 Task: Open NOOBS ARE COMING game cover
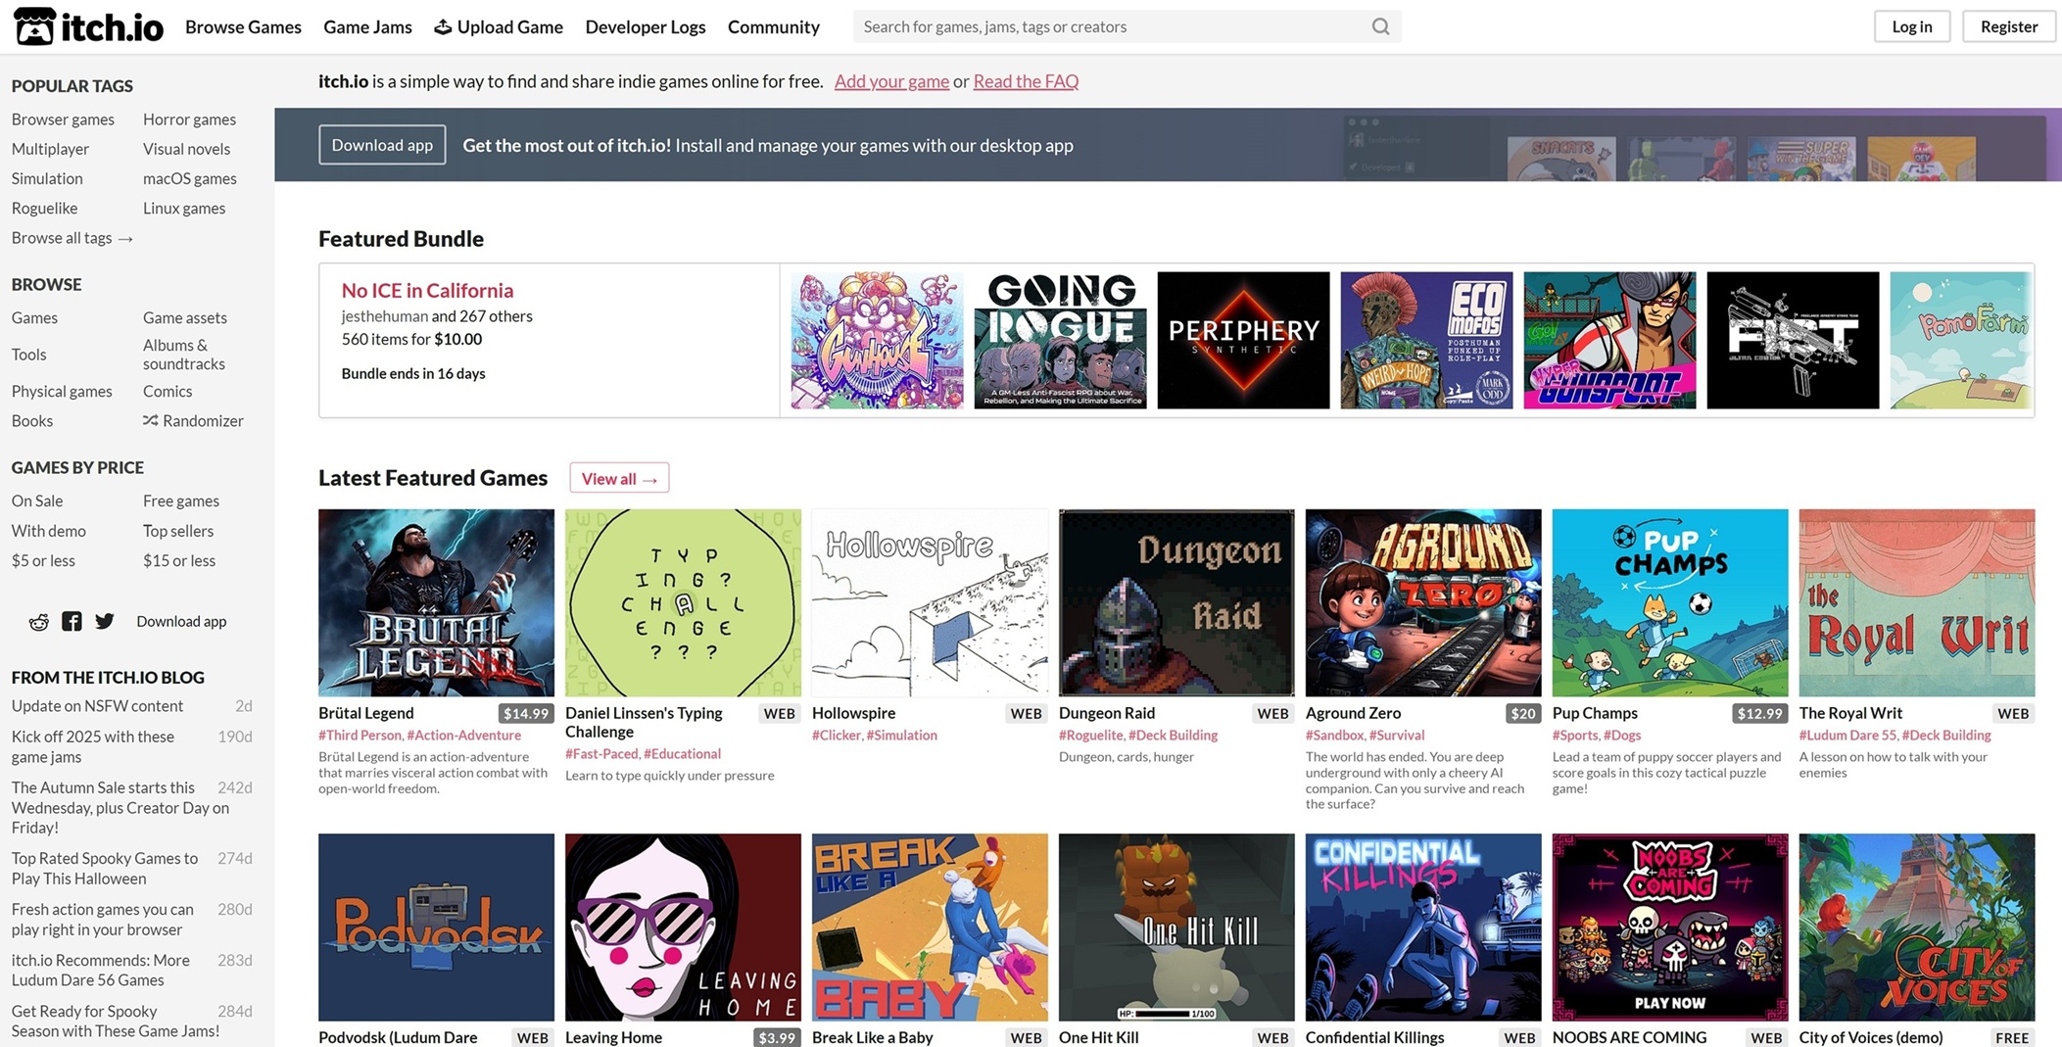tap(1670, 928)
